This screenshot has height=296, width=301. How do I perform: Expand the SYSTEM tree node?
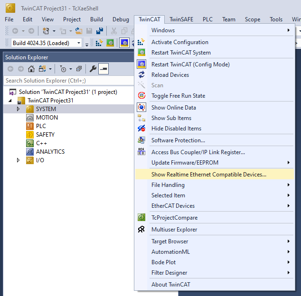pos(19,109)
